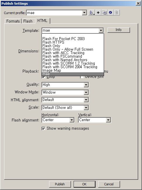Choose Flash with SCORM 2004 Tracking
142x190 pixels.
72,67
